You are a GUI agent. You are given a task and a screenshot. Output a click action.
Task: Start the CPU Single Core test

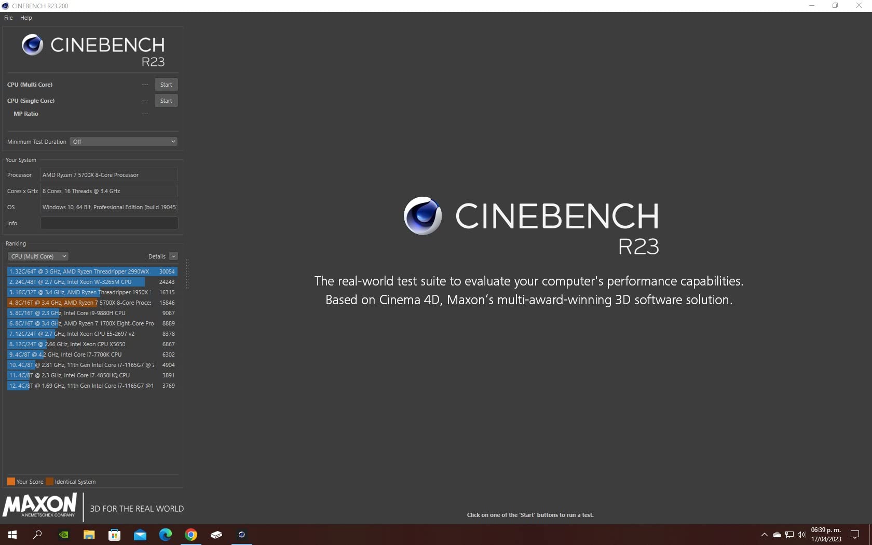[166, 101]
